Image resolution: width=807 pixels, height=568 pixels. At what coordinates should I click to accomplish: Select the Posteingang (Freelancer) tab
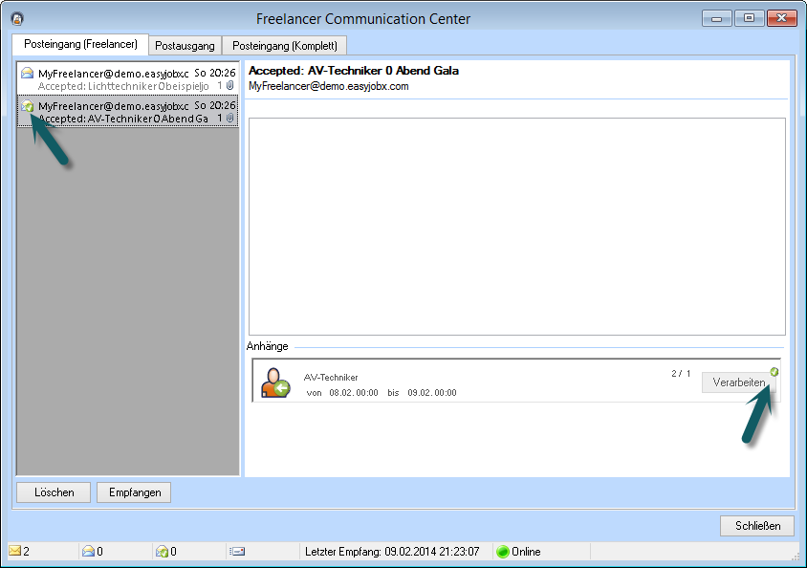80,45
